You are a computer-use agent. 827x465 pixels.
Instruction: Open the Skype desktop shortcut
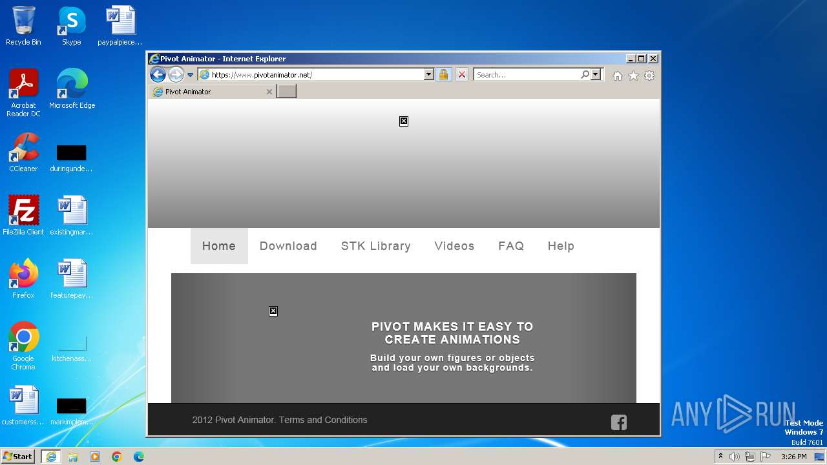pos(72,26)
